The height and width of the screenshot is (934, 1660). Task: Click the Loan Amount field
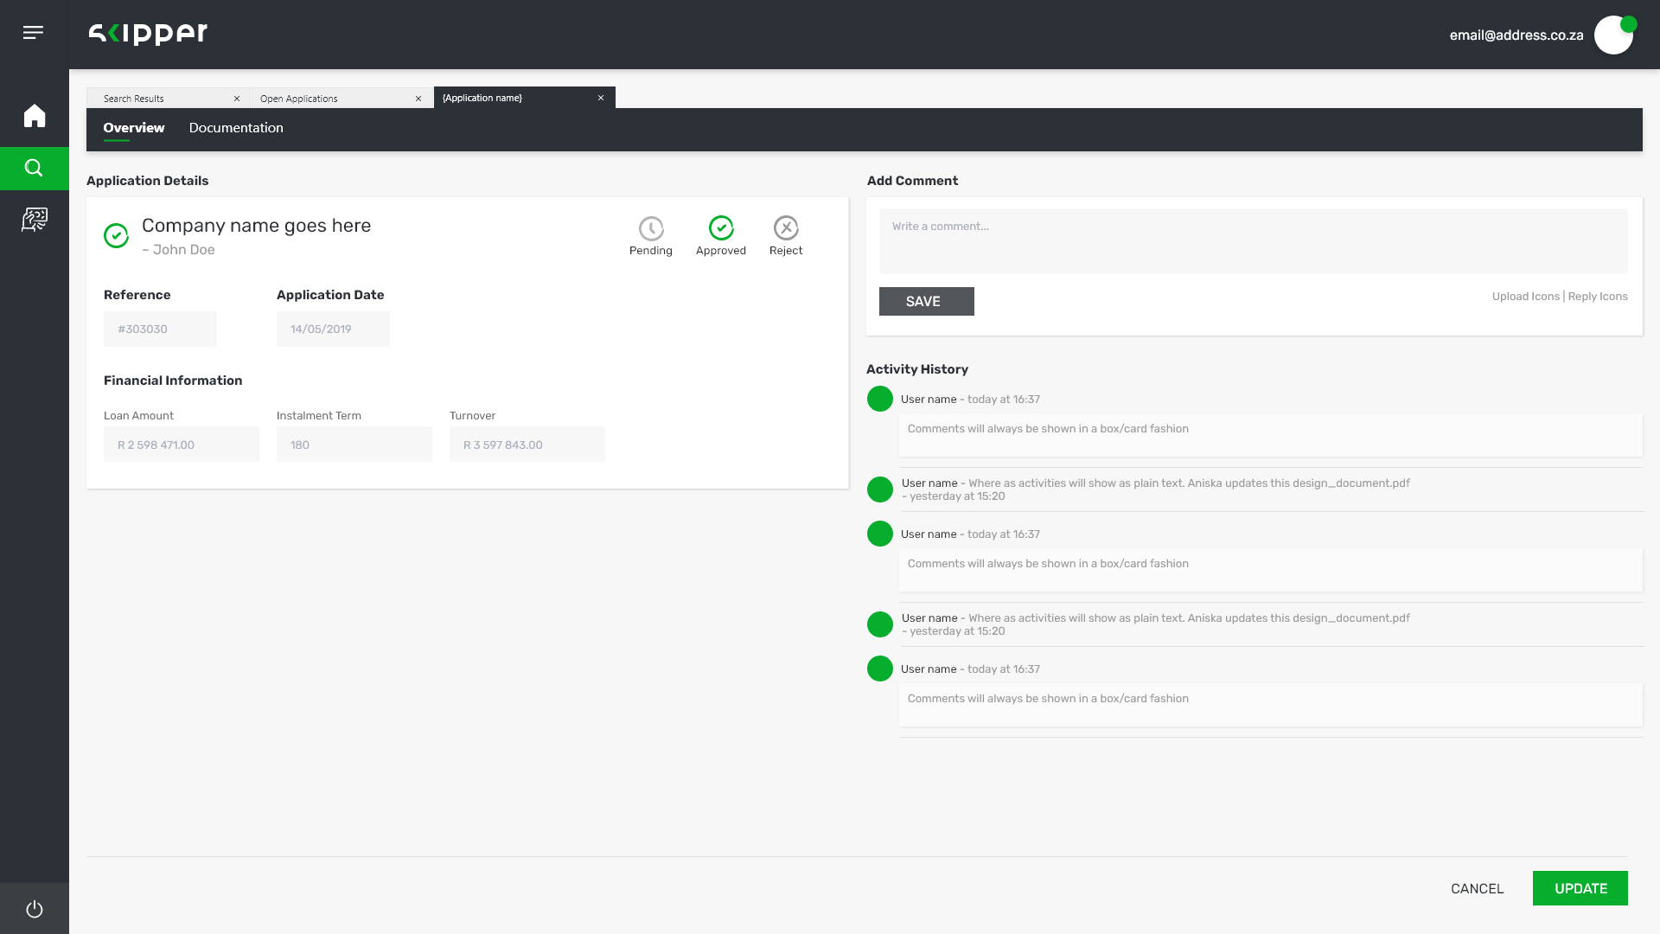(182, 445)
